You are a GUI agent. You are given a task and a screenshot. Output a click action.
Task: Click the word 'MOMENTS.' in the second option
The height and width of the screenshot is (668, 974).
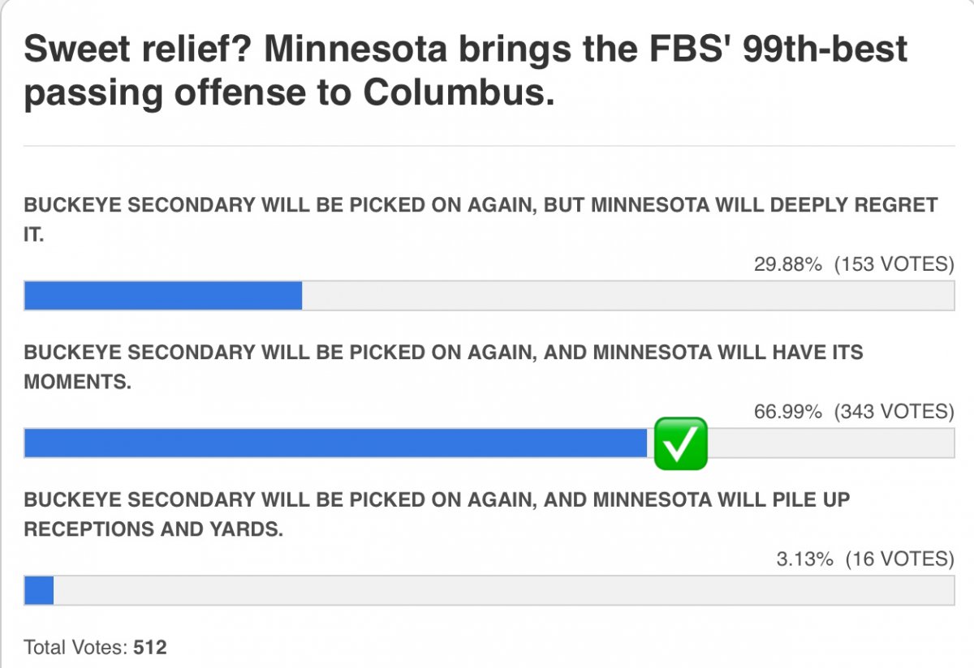(78, 383)
